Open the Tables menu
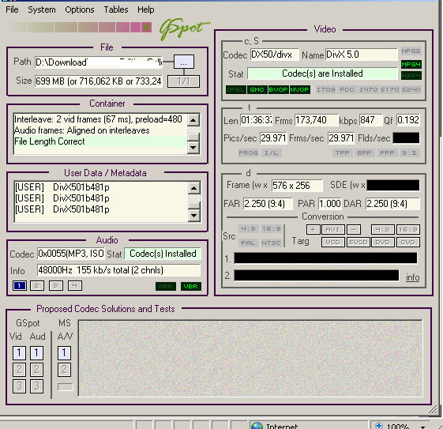Screen dimensions: 443x429 pos(116,9)
